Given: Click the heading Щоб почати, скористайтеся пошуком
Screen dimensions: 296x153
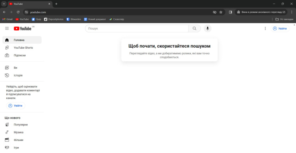Looking at the screenshot, I should [169, 46].
